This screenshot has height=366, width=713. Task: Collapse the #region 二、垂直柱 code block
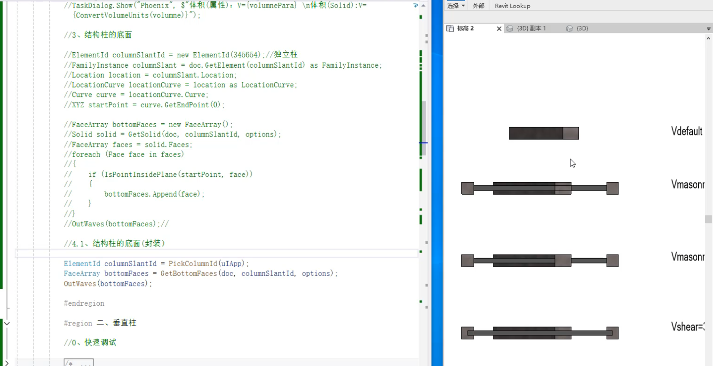point(7,323)
